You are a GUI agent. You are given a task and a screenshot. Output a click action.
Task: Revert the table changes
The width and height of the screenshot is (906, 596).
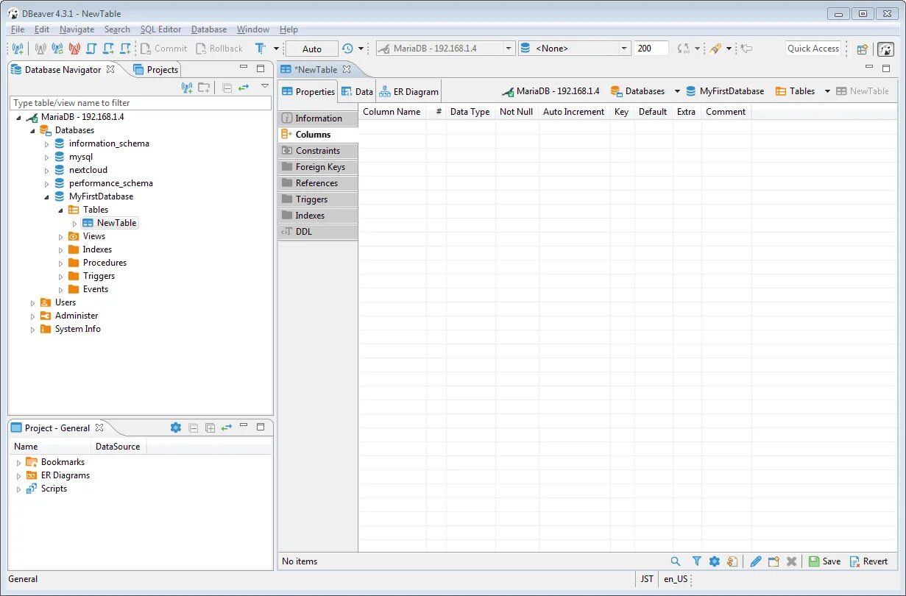868,561
